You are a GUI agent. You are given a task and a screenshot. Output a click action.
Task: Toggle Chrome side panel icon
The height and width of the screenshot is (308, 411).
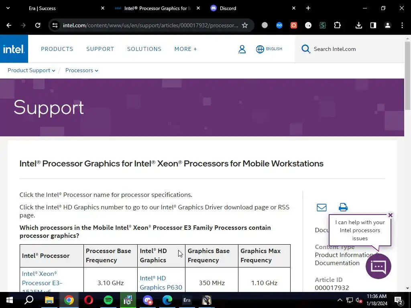373,25
